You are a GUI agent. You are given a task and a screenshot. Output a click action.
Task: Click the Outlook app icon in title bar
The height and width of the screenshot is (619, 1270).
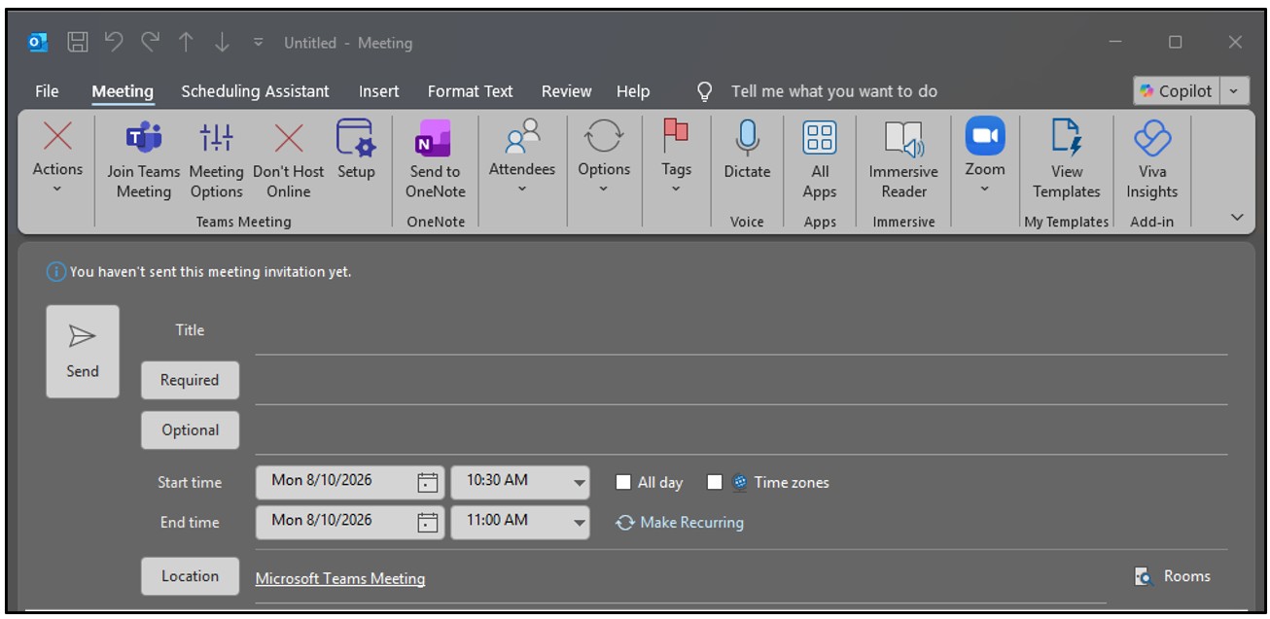pos(39,42)
